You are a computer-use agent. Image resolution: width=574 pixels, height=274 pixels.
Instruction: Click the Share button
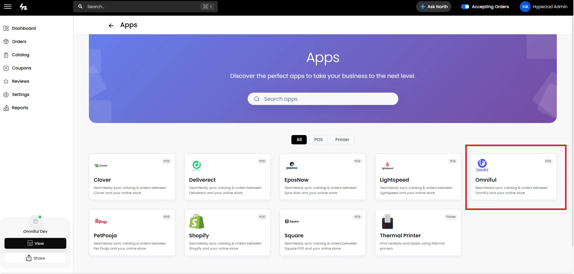(x=35, y=258)
